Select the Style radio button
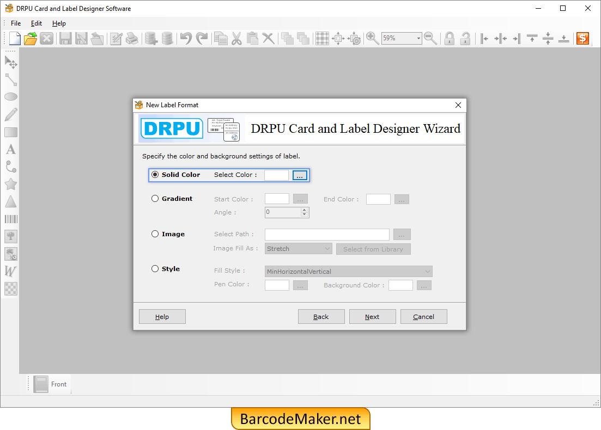This screenshot has height=430, width=601. click(x=155, y=269)
